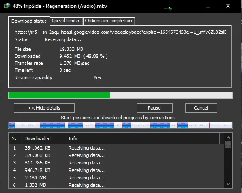Cancel the download
The width and height of the screenshot is (242, 193).
pyautogui.click(x=201, y=108)
